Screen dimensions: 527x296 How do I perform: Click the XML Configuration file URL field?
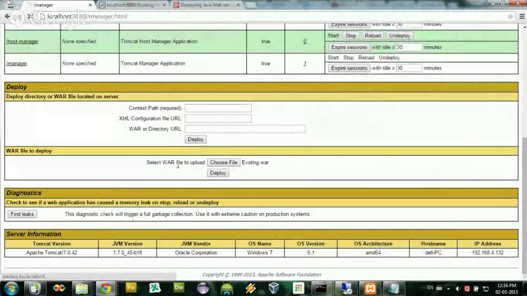tap(218, 118)
